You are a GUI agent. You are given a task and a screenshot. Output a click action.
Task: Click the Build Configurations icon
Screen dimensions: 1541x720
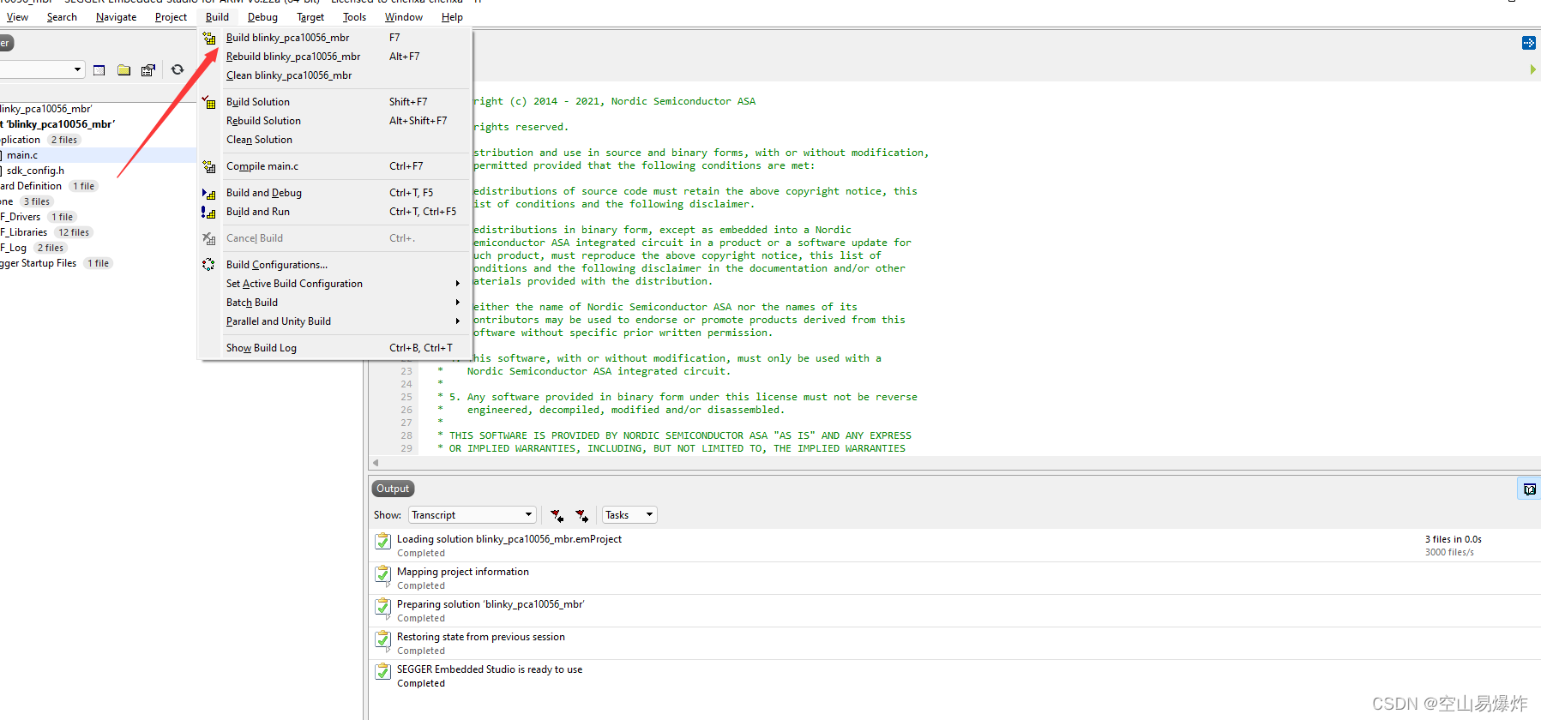click(x=208, y=265)
